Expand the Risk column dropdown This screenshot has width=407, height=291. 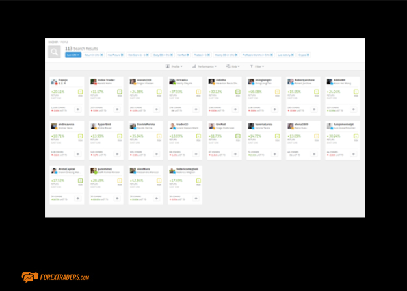(233, 66)
